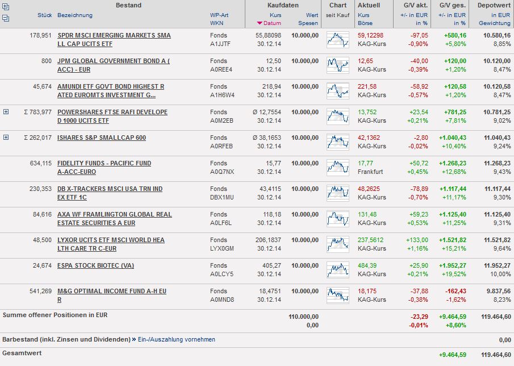
Task: Open the M&G Optimal Income mini chart
Action: (x=338, y=296)
